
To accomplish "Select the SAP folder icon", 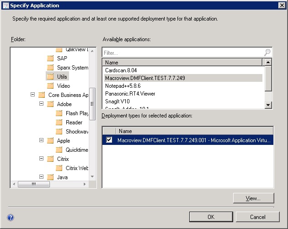I will click(50, 59).
